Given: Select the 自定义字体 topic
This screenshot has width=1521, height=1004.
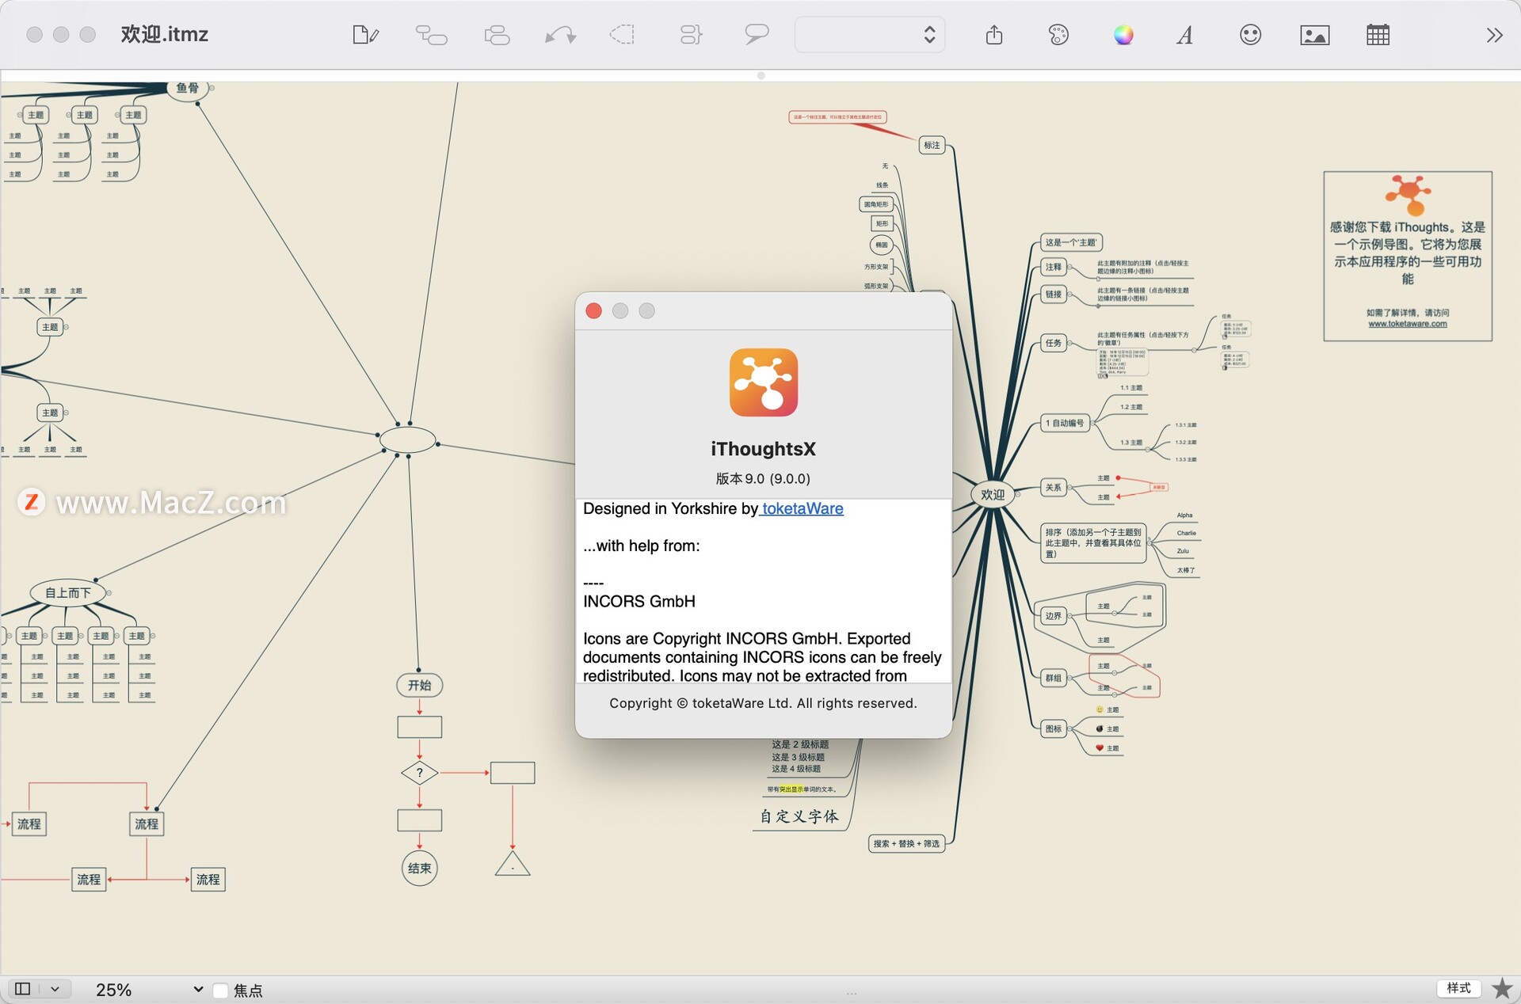Looking at the screenshot, I should [x=799, y=816].
